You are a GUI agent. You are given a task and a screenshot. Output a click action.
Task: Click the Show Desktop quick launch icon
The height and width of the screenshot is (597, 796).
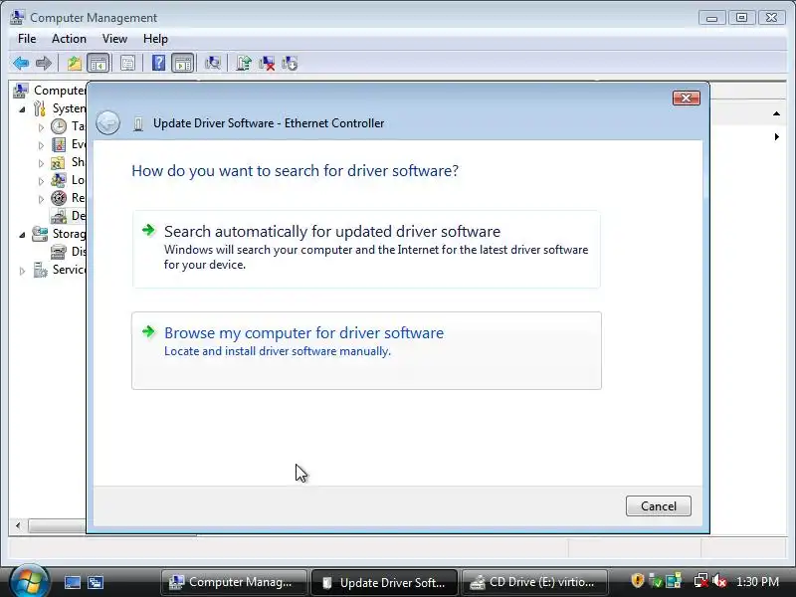tap(72, 582)
